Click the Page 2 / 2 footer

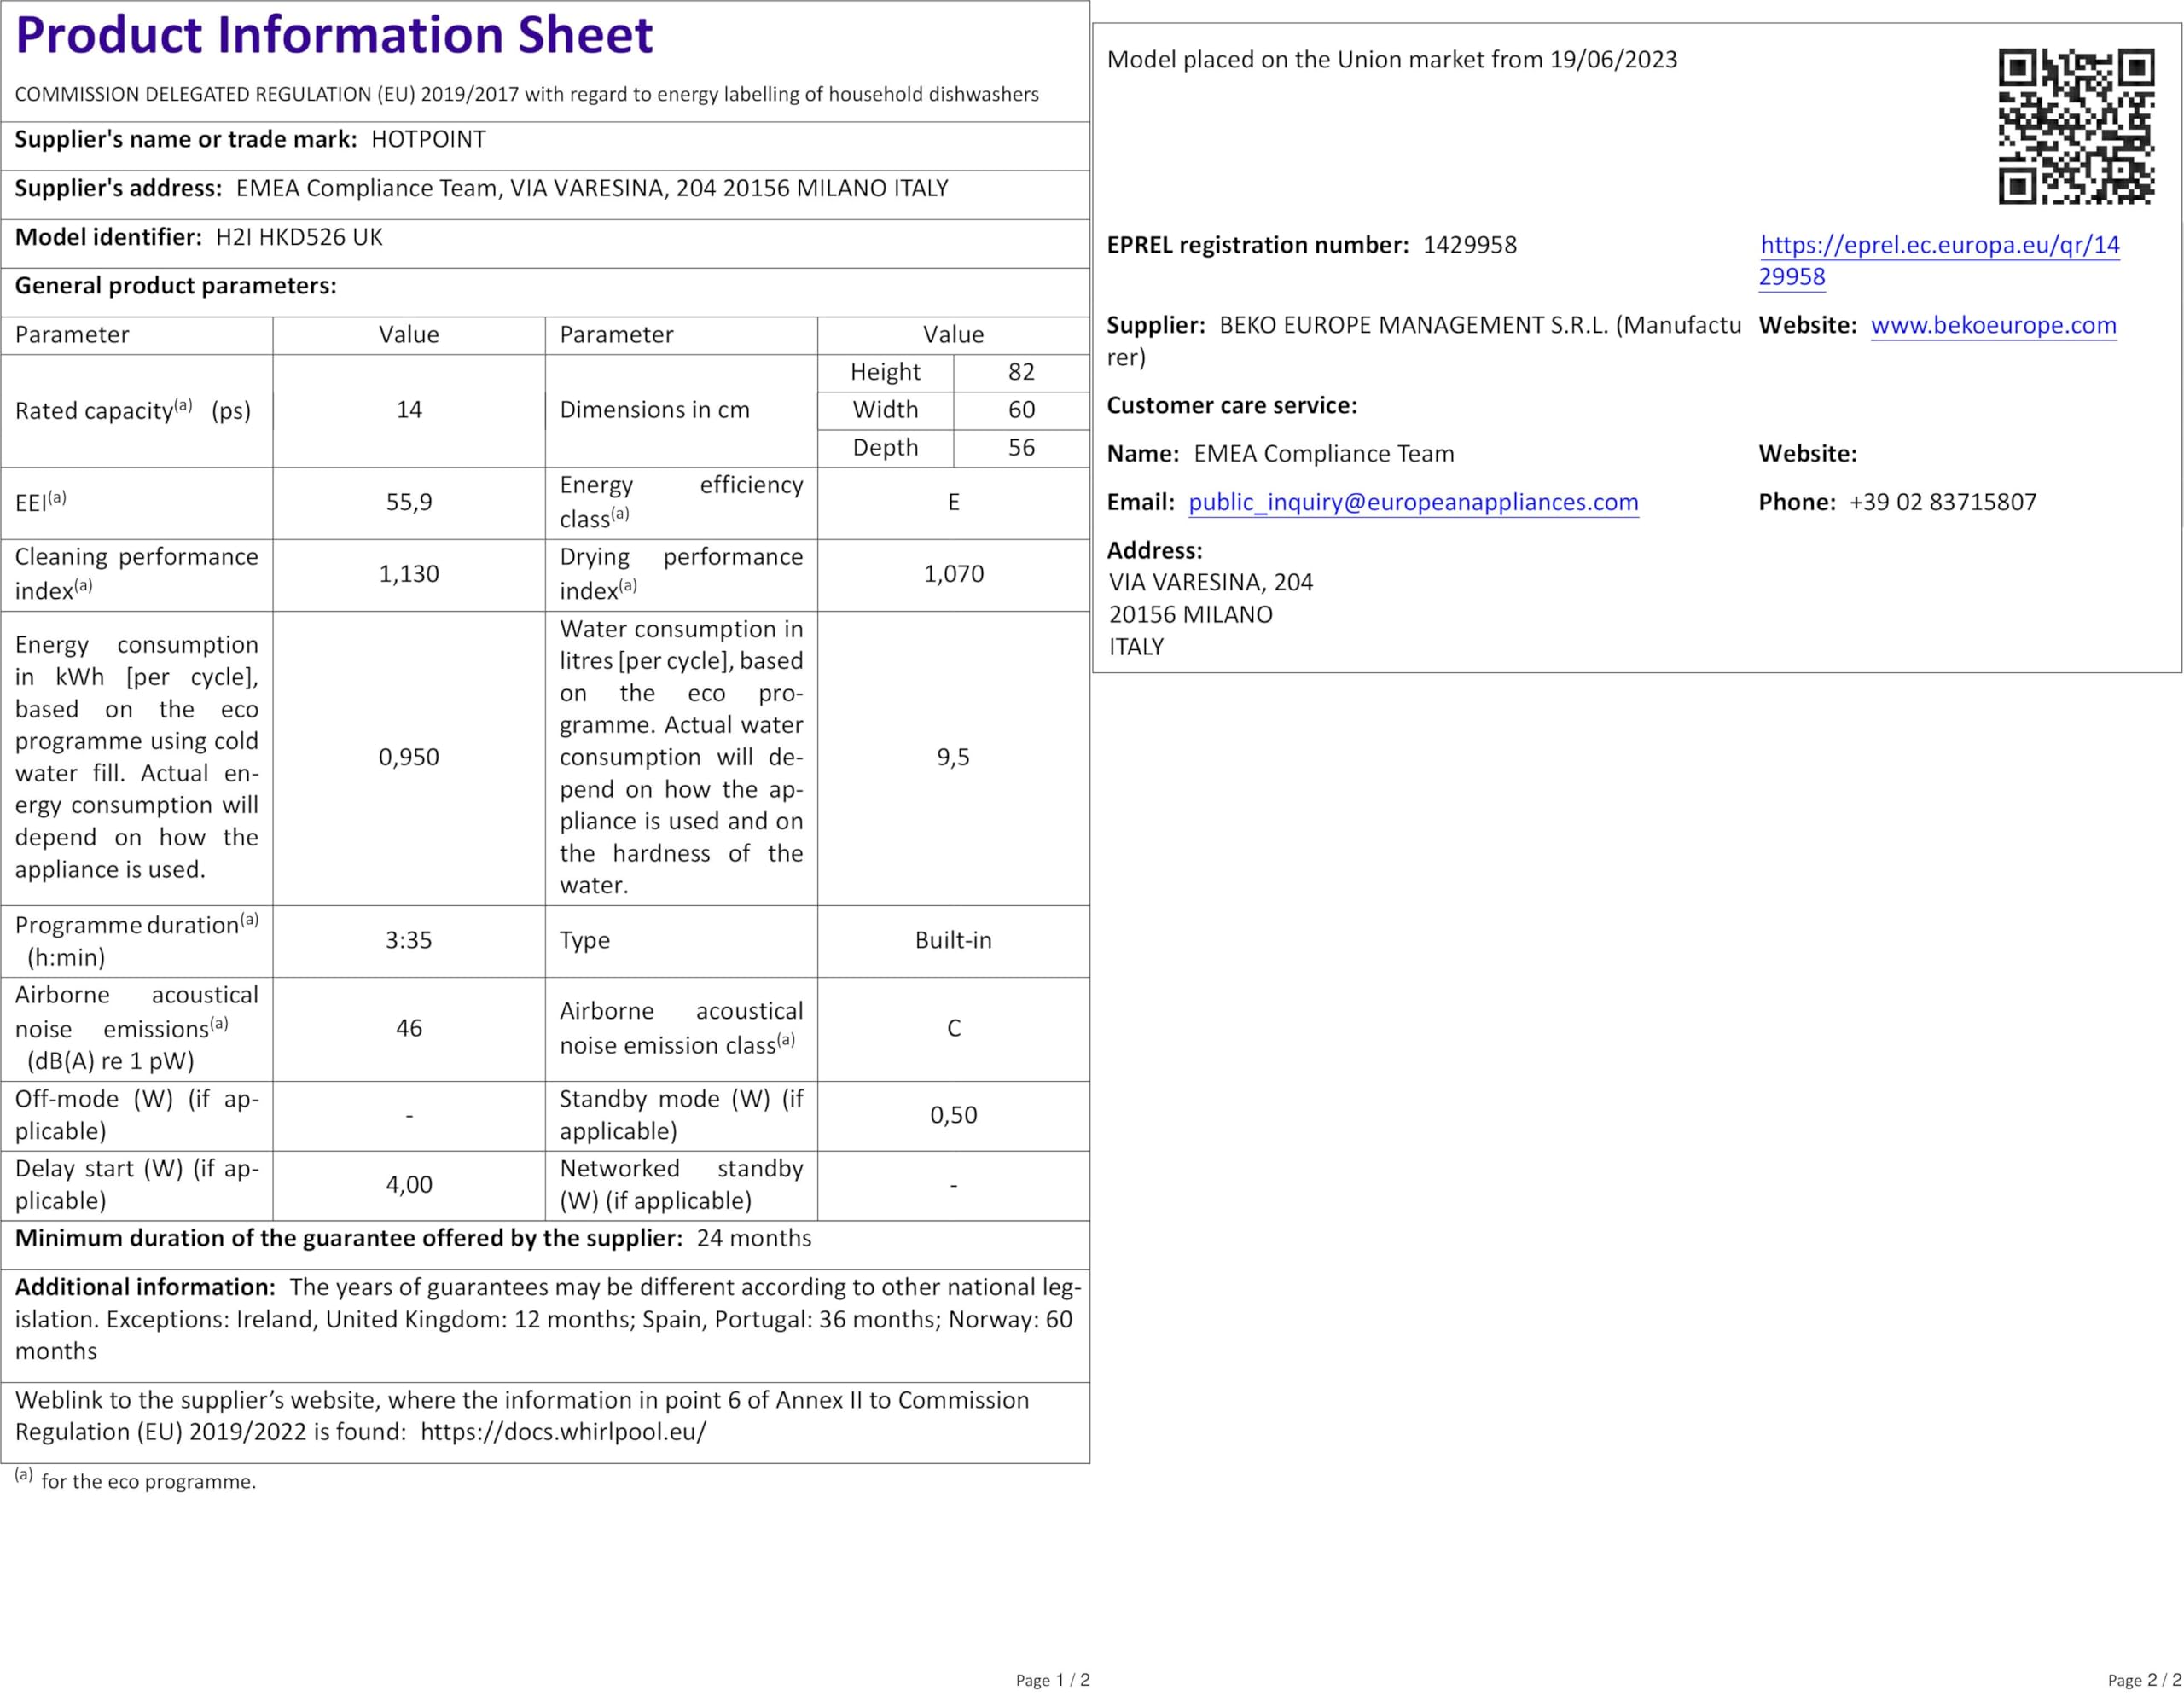2144,1680
